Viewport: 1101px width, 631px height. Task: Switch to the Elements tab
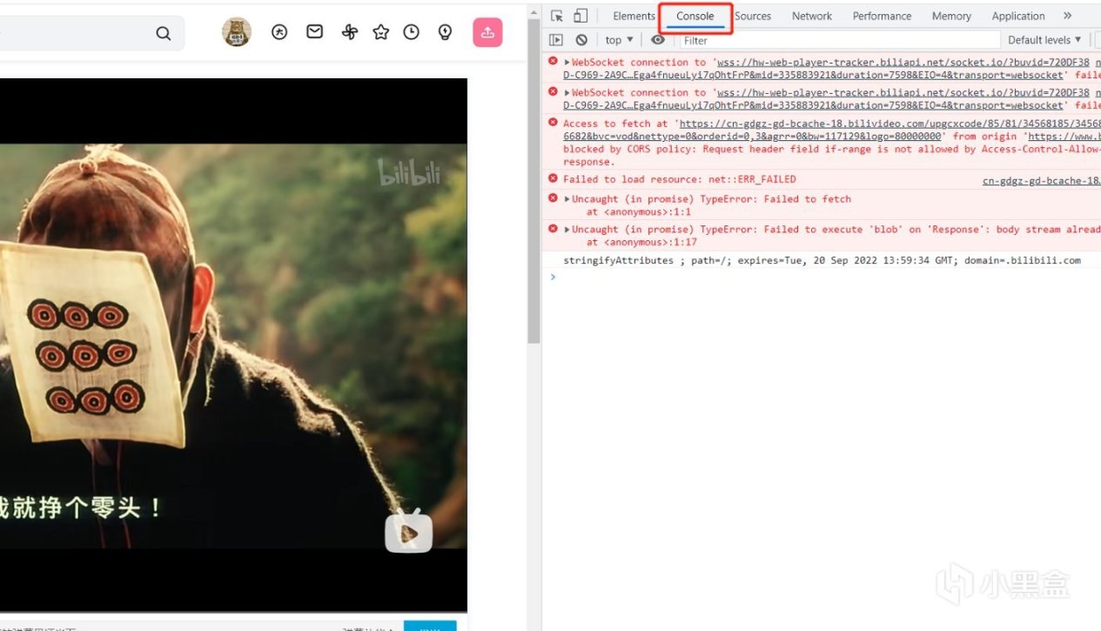[x=634, y=16]
